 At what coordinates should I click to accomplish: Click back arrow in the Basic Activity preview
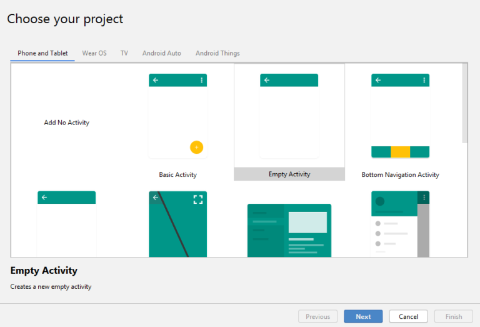tap(156, 80)
